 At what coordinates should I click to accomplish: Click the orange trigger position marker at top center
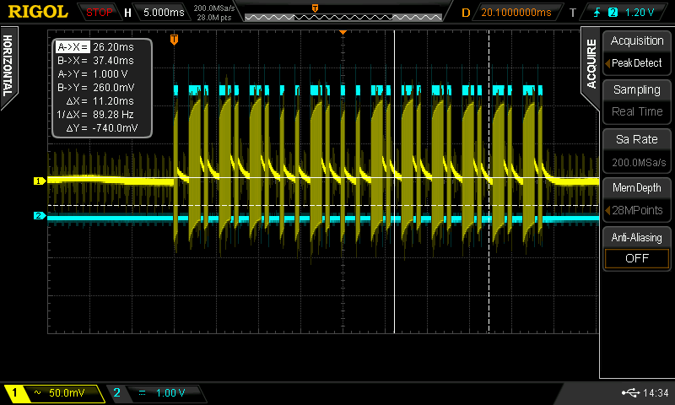click(343, 31)
